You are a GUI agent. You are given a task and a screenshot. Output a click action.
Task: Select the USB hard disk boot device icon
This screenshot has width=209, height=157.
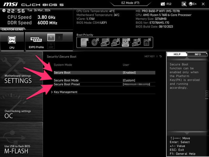[105, 42]
